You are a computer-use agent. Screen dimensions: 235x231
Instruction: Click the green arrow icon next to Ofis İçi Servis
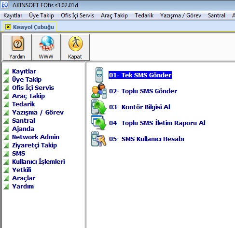pos(6,88)
